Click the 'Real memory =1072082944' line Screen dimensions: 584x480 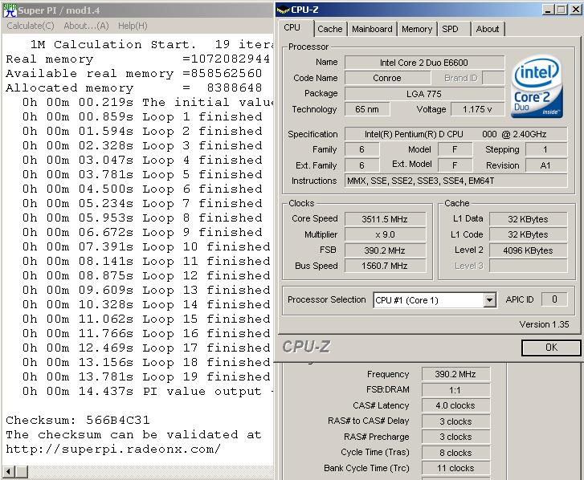pos(138,59)
